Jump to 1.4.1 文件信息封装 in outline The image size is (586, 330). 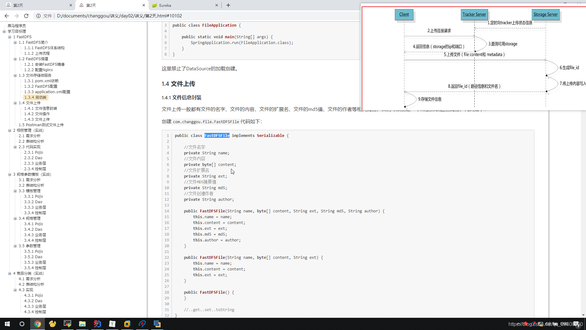click(41, 108)
